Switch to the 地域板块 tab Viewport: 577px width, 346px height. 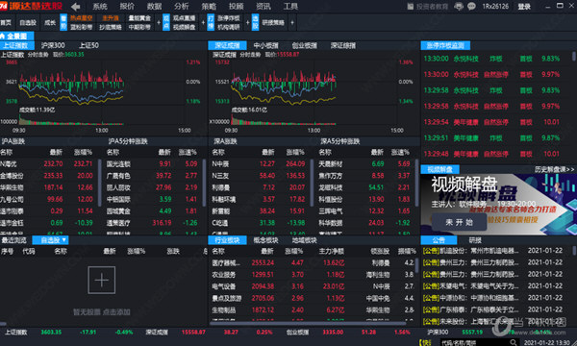(304, 240)
